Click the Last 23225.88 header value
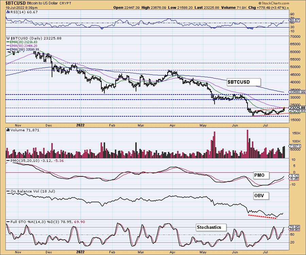 coord(207,7)
